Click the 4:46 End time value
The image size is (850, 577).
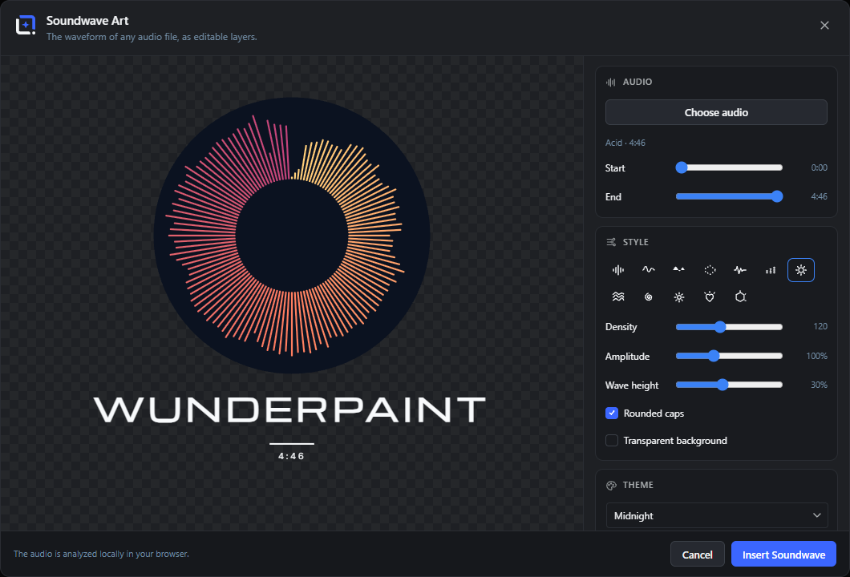[x=819, y=196]
